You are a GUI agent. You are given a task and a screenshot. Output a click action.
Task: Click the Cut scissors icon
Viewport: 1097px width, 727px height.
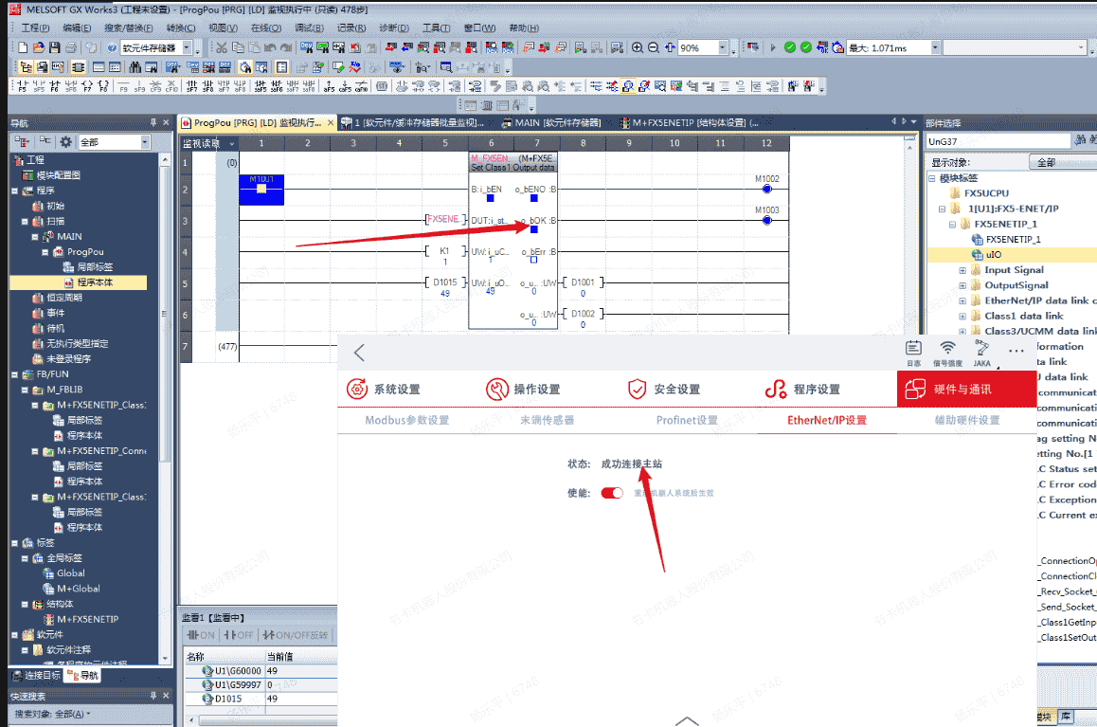click(221, 47)
